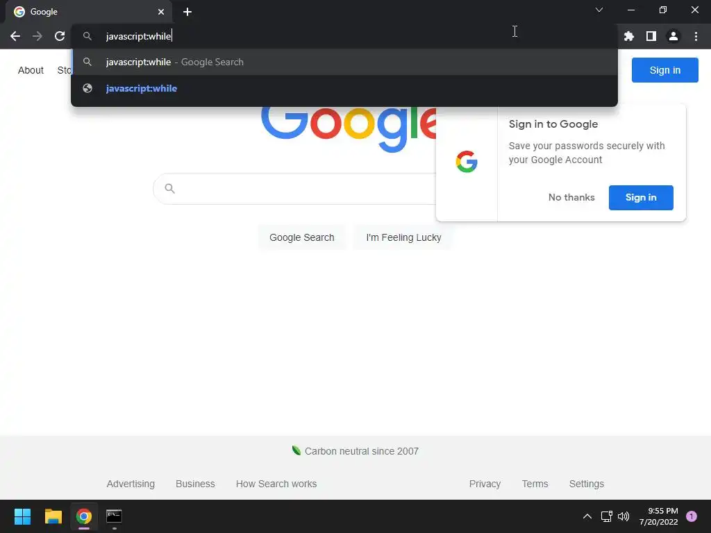
Task: Focus the Google search input box
Action: point(294,189)
